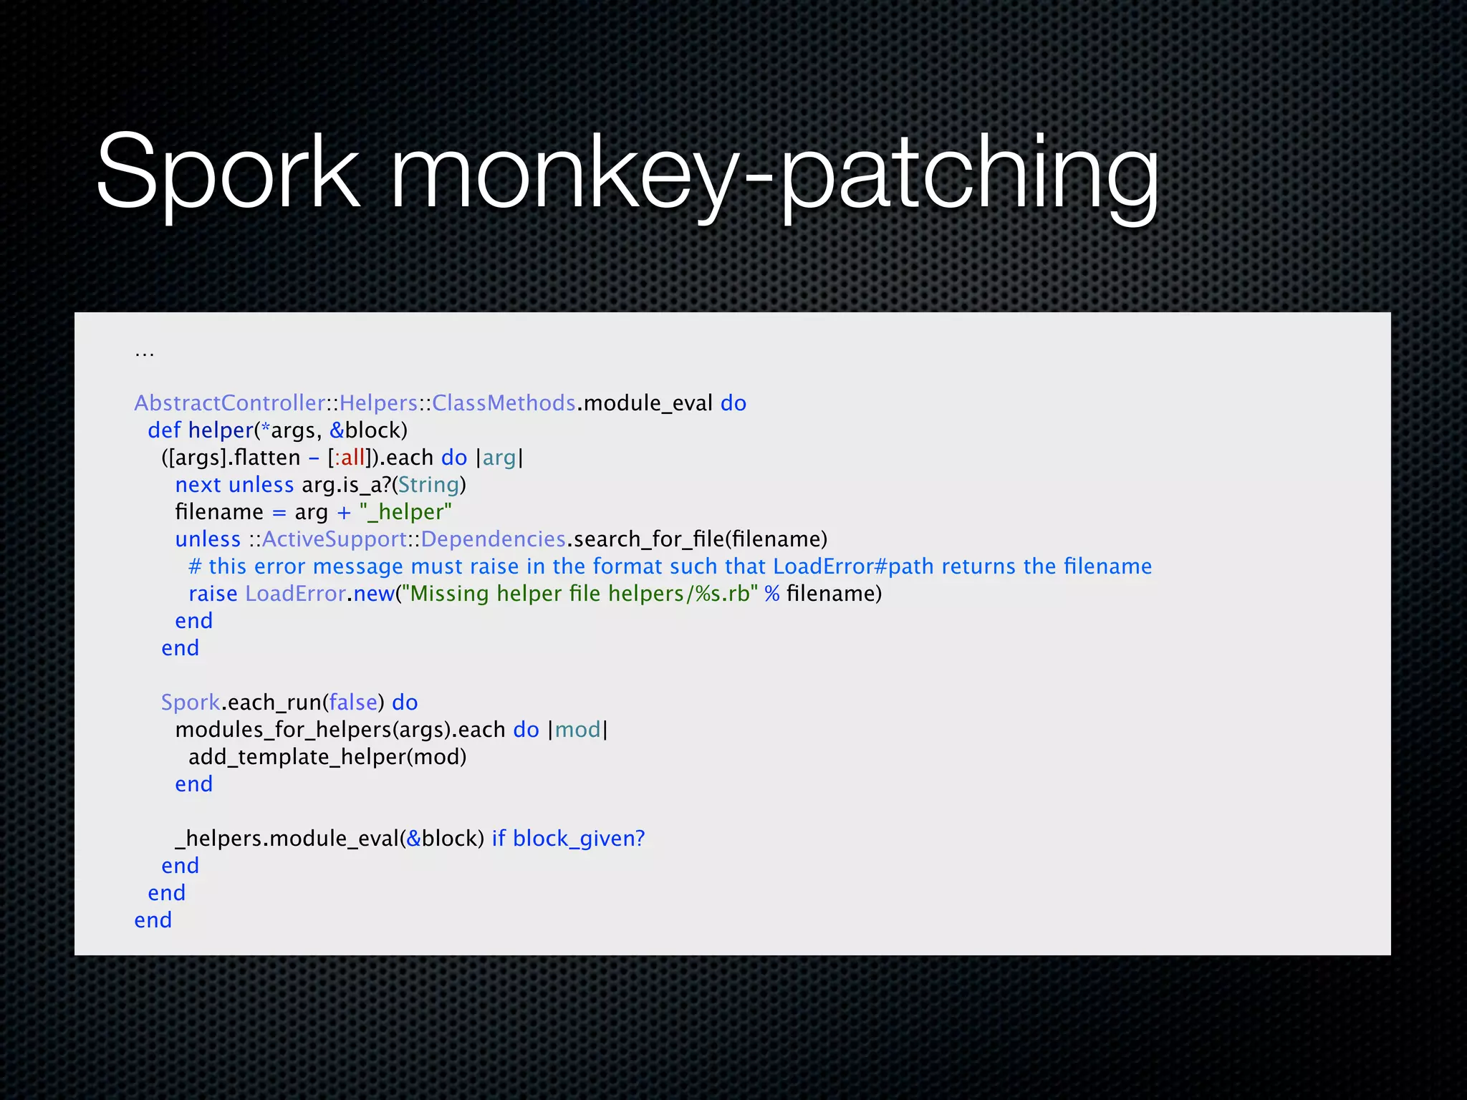Select the 'def helper(*args, &block)' line
Image resolution: width=1467 pixels, height=1100 pixels.
pos(277,430)
